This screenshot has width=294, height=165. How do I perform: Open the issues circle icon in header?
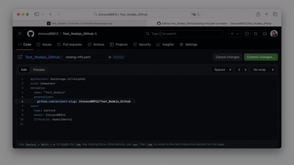click(247, 34)
